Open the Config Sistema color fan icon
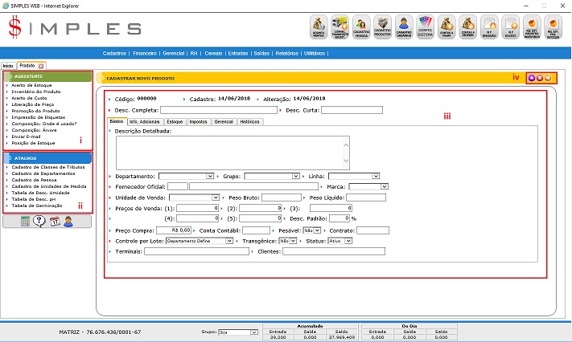The width and height of the screenshot is (572, 342). pyautogui.click(x=426, y=27)
